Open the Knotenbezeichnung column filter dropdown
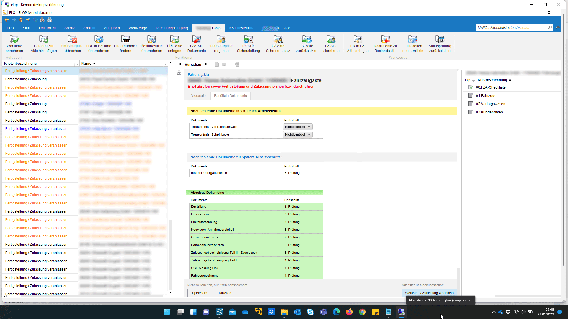 click(x=77, y=64)
